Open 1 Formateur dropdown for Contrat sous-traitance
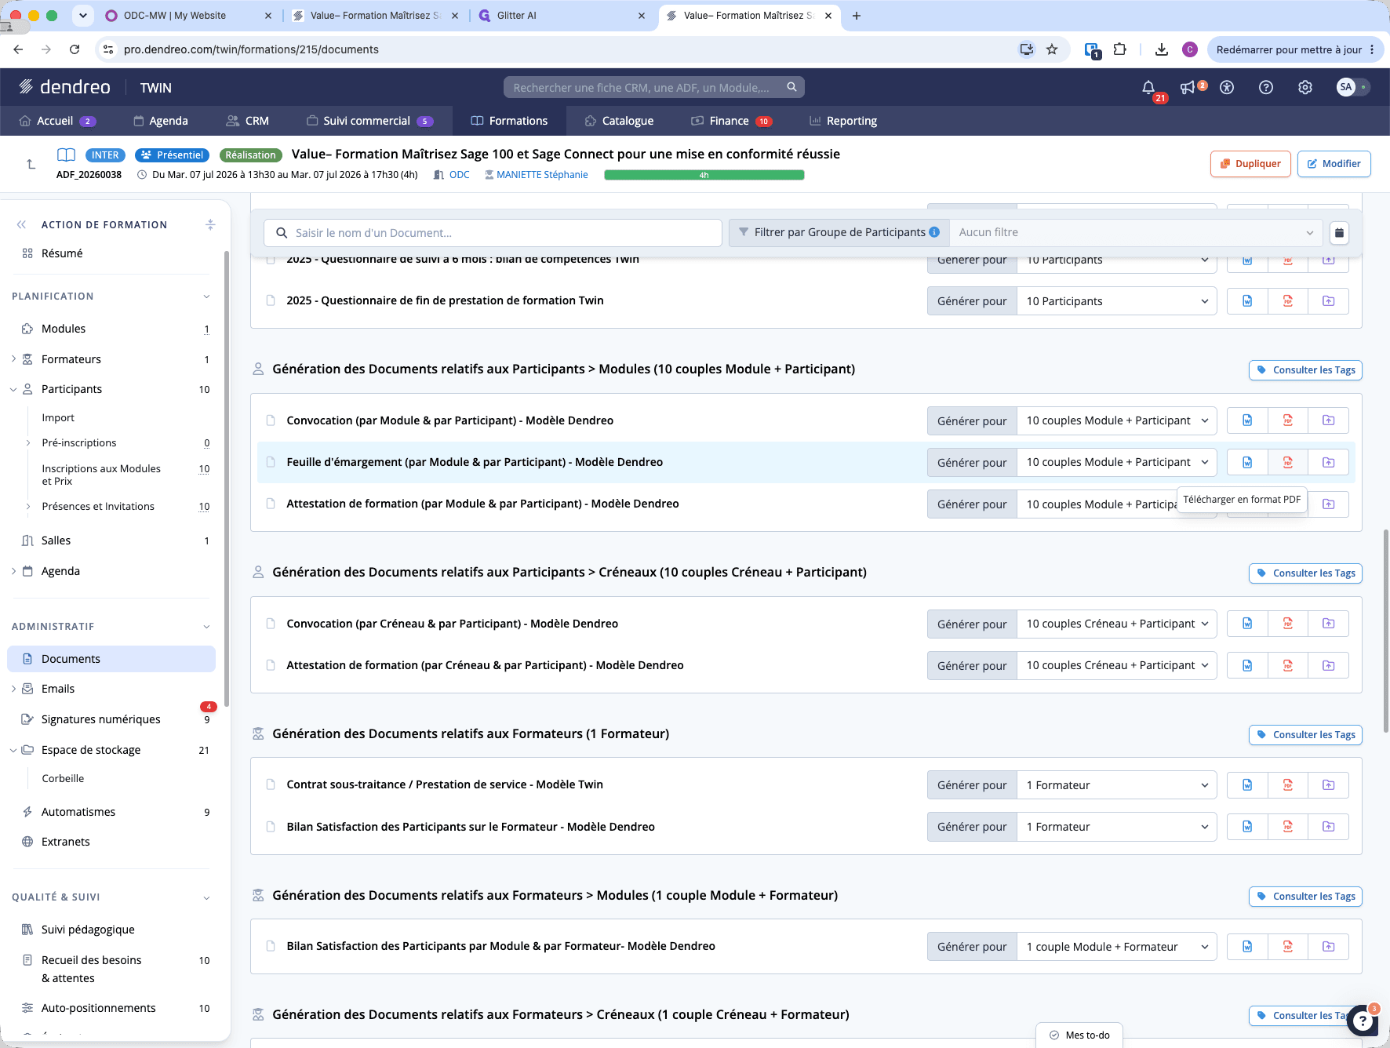1390x1048 pixels. coord(1117,785)
